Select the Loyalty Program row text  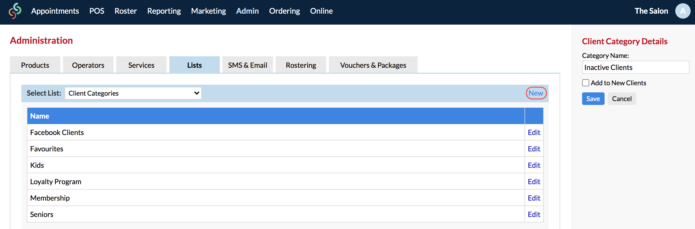[x=56, y=182]
